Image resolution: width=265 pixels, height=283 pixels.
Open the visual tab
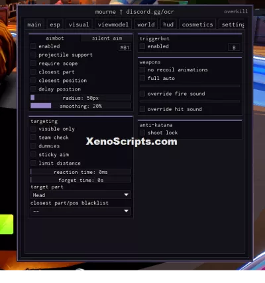click(79, 24)
